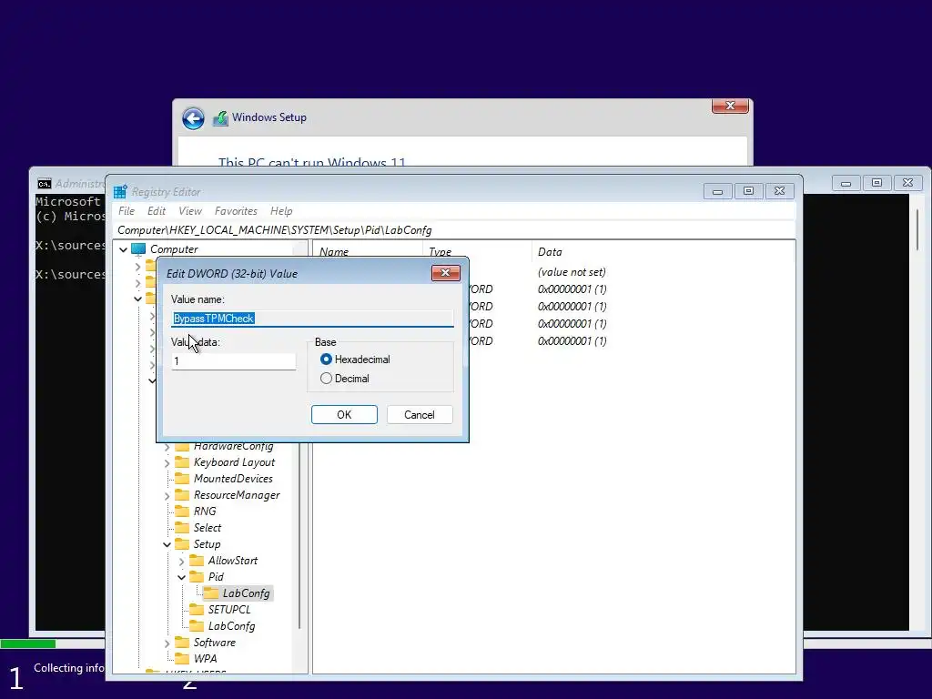932x699 pixels.
Task: Close the Edit DWORD dialog with X
Action: [446, 273]
